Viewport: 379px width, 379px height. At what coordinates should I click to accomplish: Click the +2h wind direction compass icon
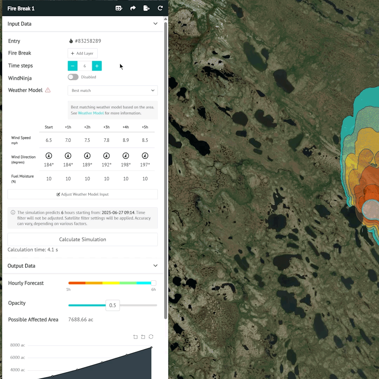coord(87,156)
